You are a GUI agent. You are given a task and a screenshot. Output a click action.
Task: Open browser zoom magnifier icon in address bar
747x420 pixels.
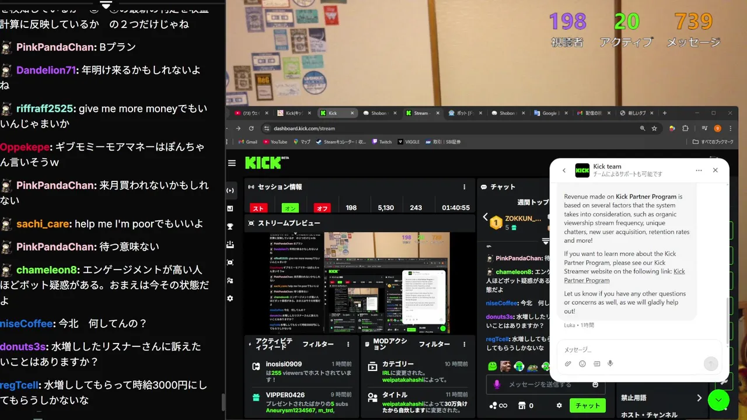pyautogui.click(x=643, y=128)
